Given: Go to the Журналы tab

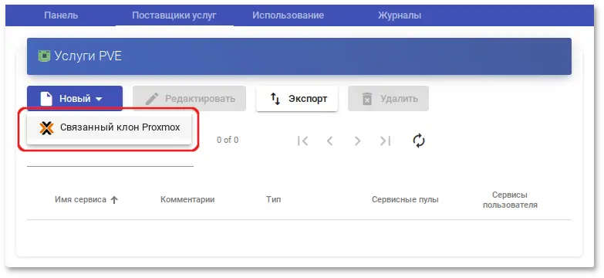Looking at the screenshot, I should pyautogui.click(x=399, y=15).
